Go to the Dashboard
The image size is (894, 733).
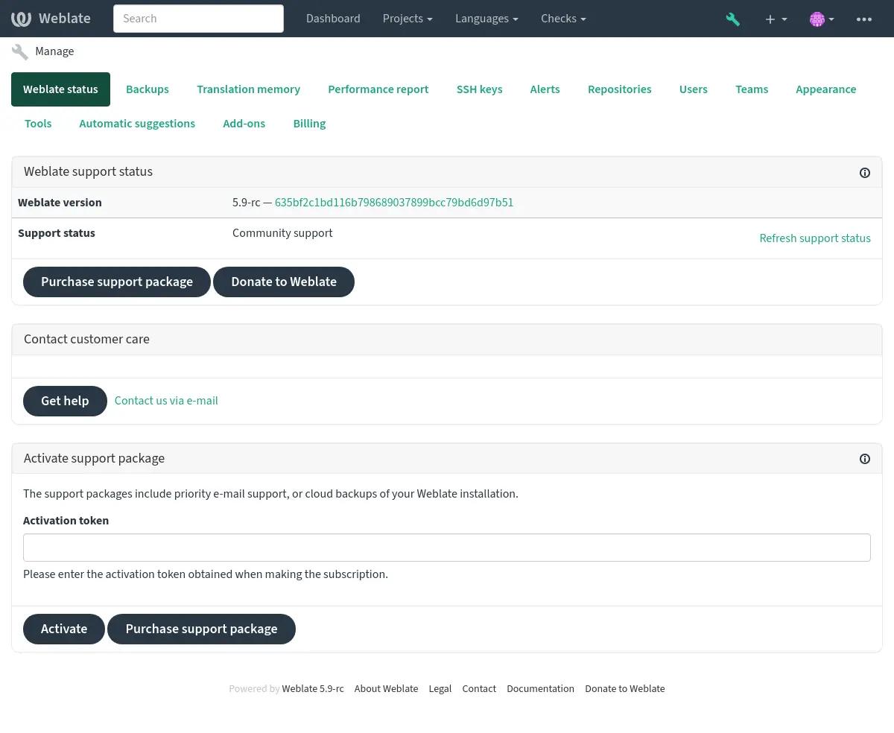[333, 19]
